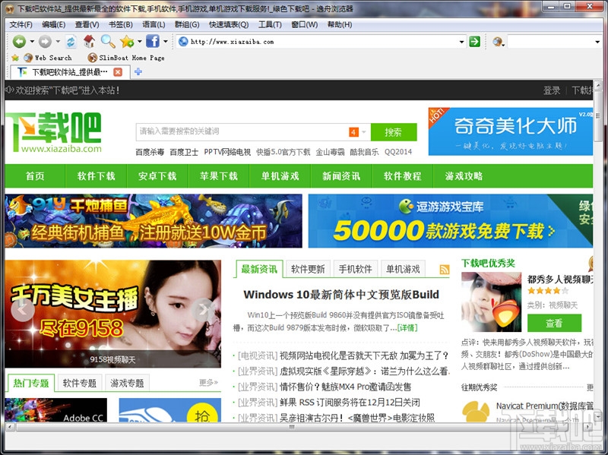The image size is (608, 455).
Task: Click the Adobe CC topic thumbnail
Action: pyautogui.click(x=55, y=410)
